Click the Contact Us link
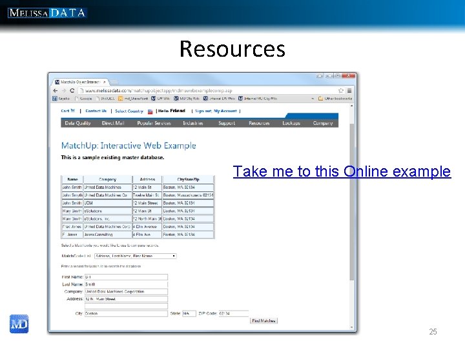465x348 pixels. pyautogui.click(x=96, y=111)
